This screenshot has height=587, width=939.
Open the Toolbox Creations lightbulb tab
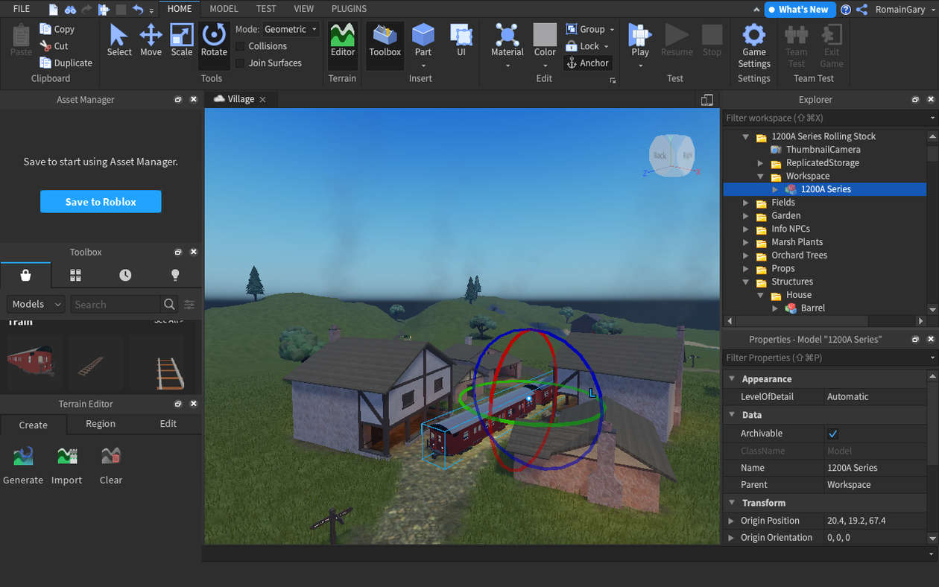[175, 275]
